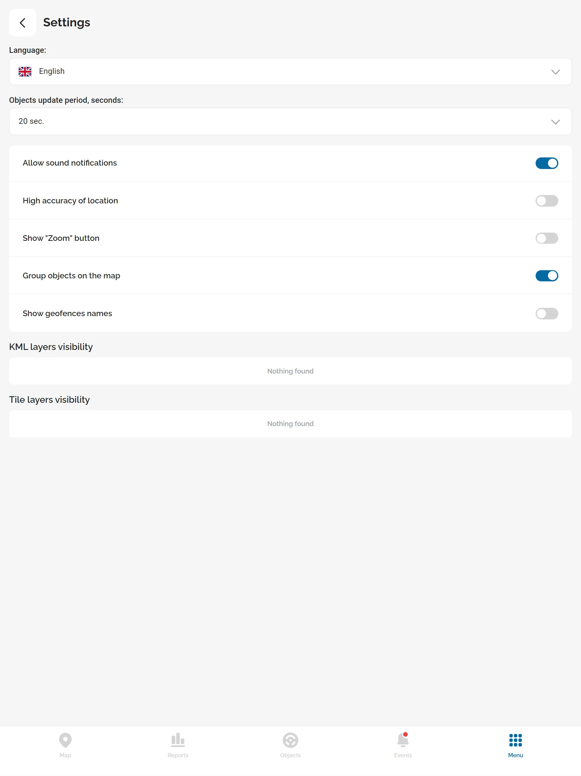Click Nothing found under KML layers
Viewport: 581px width, 776px height.
point(290,371)
